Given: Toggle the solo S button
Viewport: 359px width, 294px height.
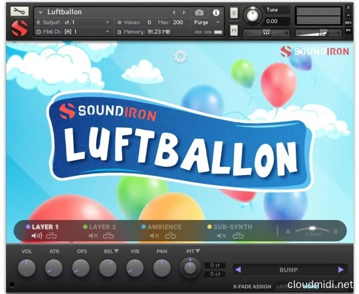Looking at the screenshot, I should pyautogui.click(x=234, y=13).
